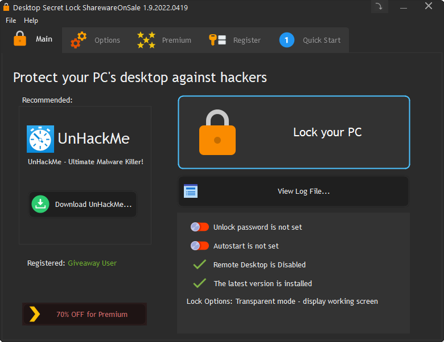
Task: Toggle the Autostart switch
Action: pyautogui.click(x=200, y=246)
